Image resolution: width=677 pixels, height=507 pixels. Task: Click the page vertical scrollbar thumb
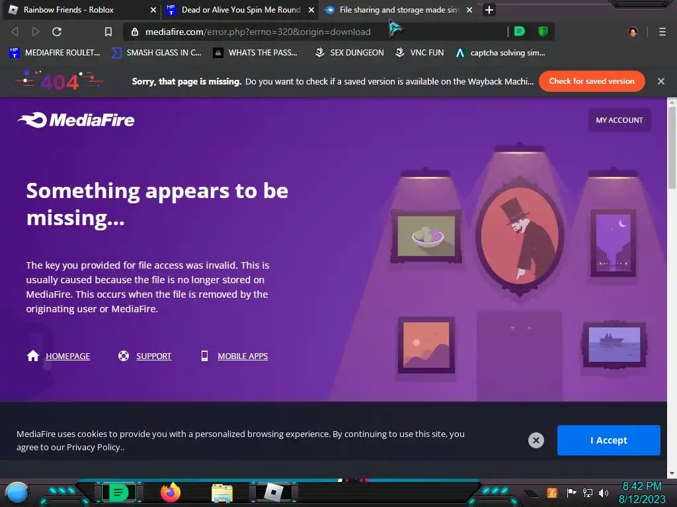[x=672, y=148]
